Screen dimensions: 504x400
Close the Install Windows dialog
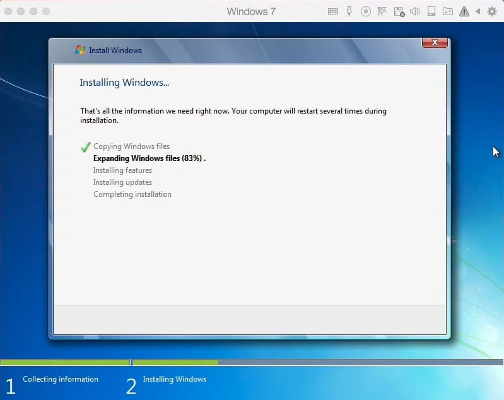(x=435, y=43)
